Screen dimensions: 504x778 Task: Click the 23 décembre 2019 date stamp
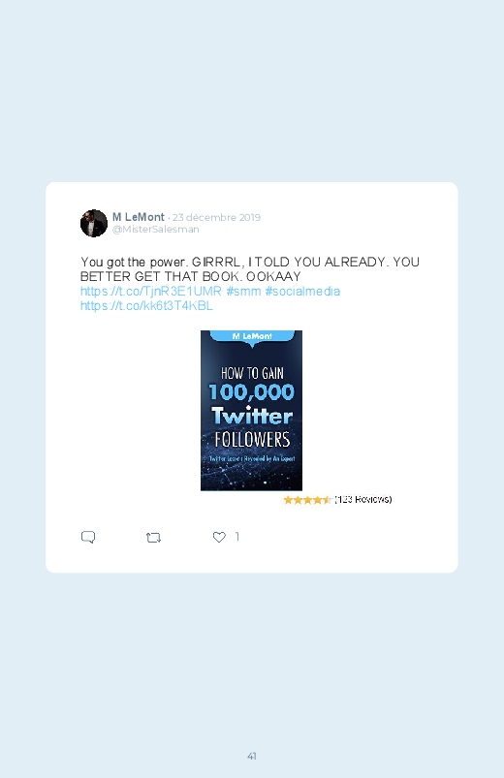point(216,217)
